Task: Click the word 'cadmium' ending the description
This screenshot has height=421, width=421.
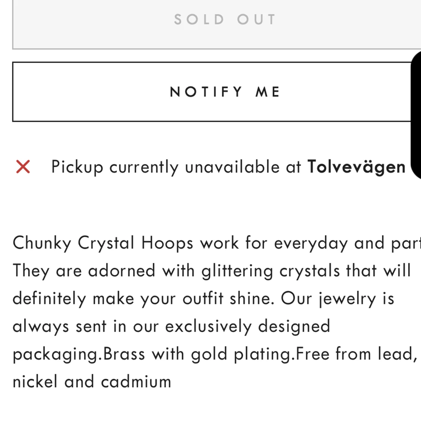Action: tap(136, 382)
